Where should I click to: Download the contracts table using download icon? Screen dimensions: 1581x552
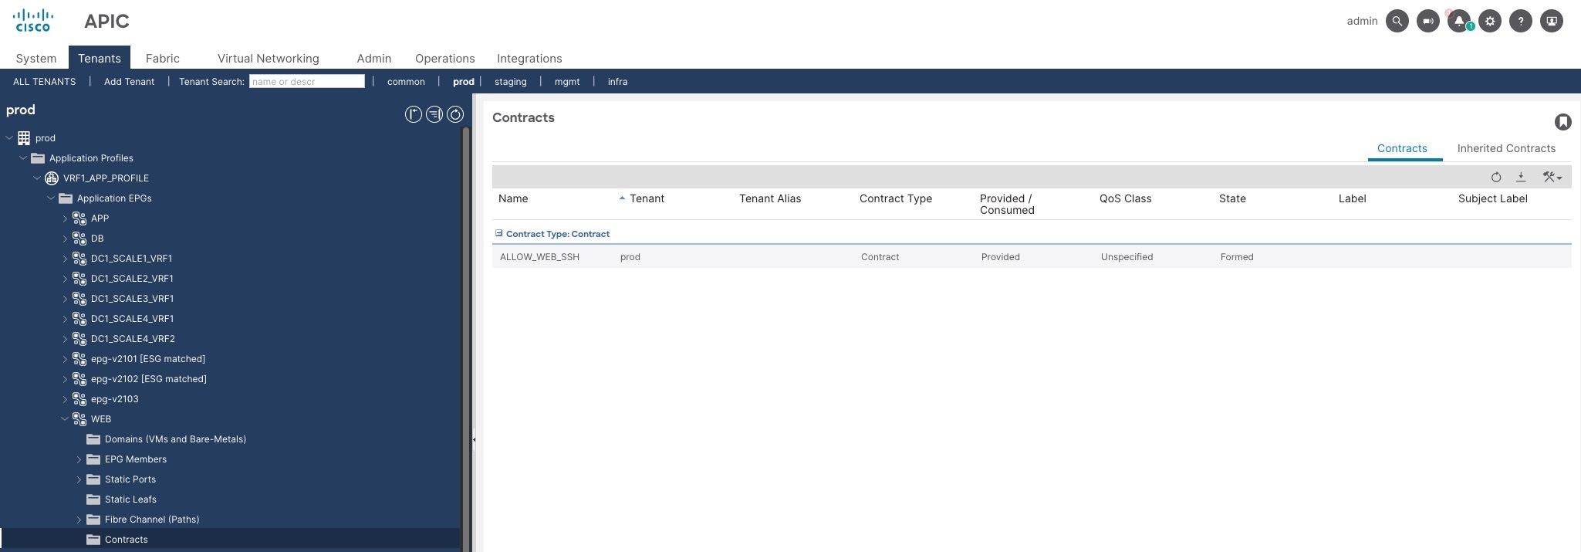[x=1521, y=178]
